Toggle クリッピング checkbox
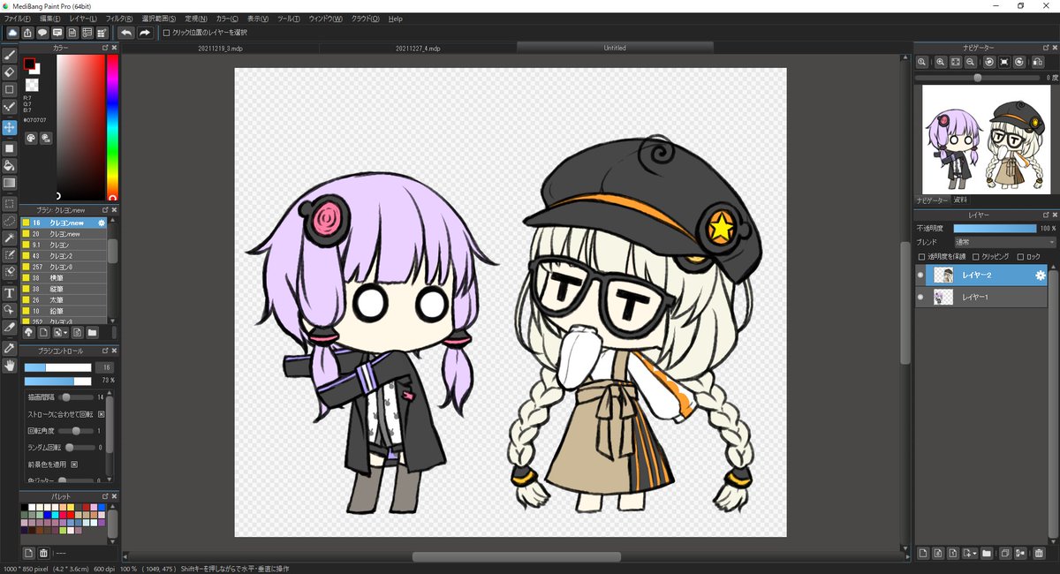Image resolution: width=1060 pixels, height=574 pixels. tap(975, 257)
